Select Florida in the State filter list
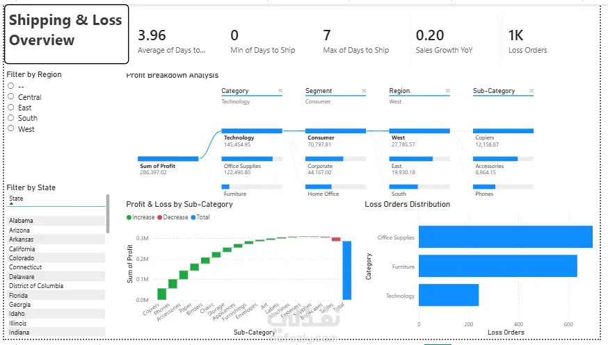The width and height of the screenshot is (608, 345). 56,295
